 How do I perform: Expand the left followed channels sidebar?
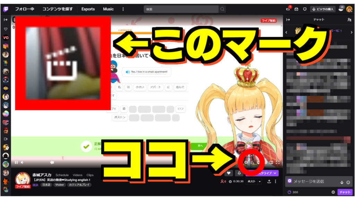tap(6, 20)
